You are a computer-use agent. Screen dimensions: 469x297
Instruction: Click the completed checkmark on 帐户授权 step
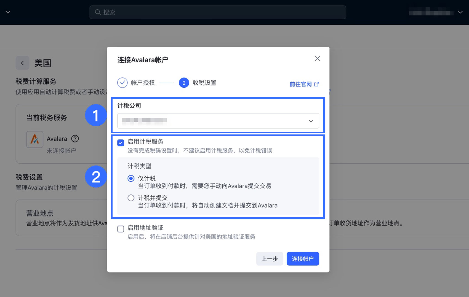(x=122, y=82)
